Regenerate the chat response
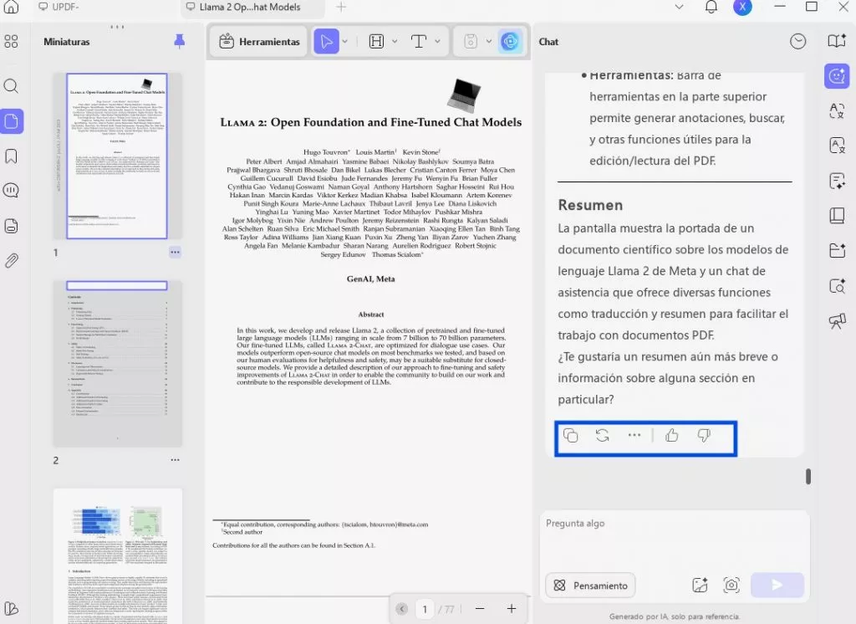The image size is (856, 624). [602, 436]
